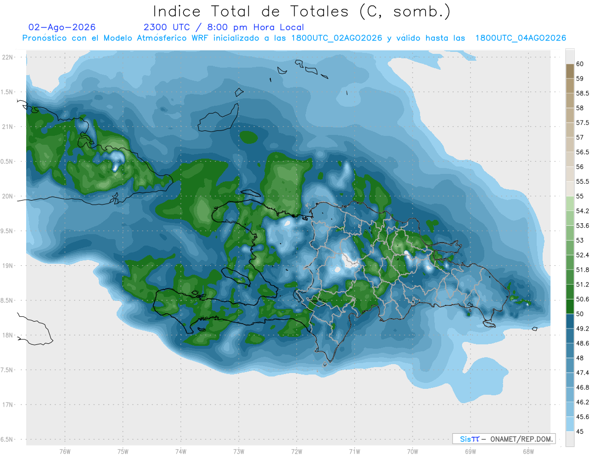Click the "1800UTC_02AGO2026" initialization timestamp
The height and width of the screenshot is (458, 593).
pos(337,38)
